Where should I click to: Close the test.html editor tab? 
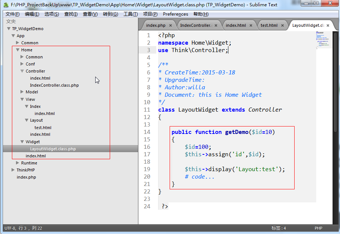pos(282,25)
